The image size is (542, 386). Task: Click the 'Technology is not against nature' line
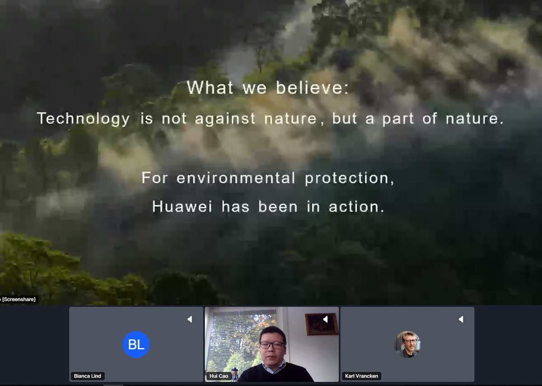click(x=270, y=118)
